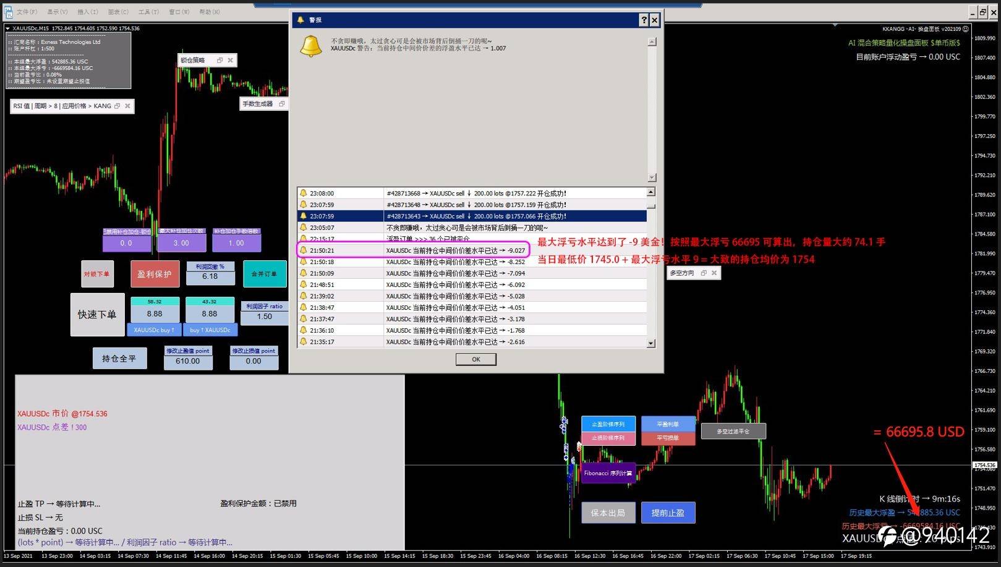Select the alert row ending in -9.027

(x=472, y=250)
